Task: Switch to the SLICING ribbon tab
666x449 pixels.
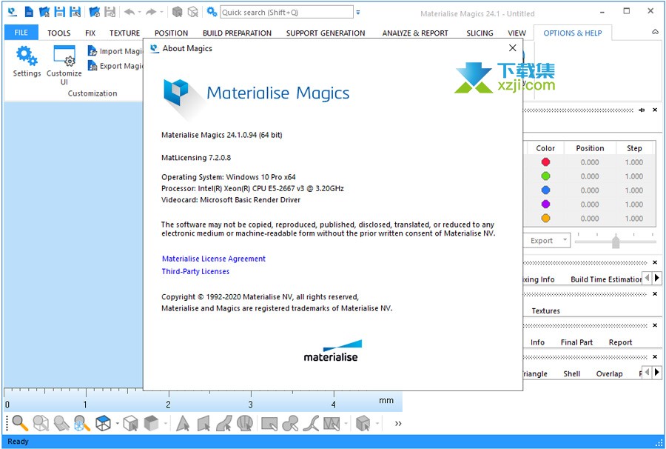Action: tap(480, 33)
